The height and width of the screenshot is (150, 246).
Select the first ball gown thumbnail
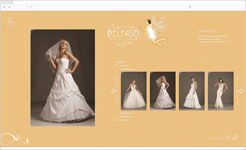(x=133, y=91)
